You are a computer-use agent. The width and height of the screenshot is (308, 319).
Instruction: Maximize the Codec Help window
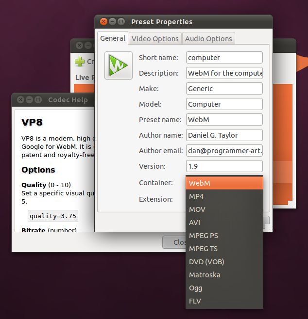click(38, 100)
